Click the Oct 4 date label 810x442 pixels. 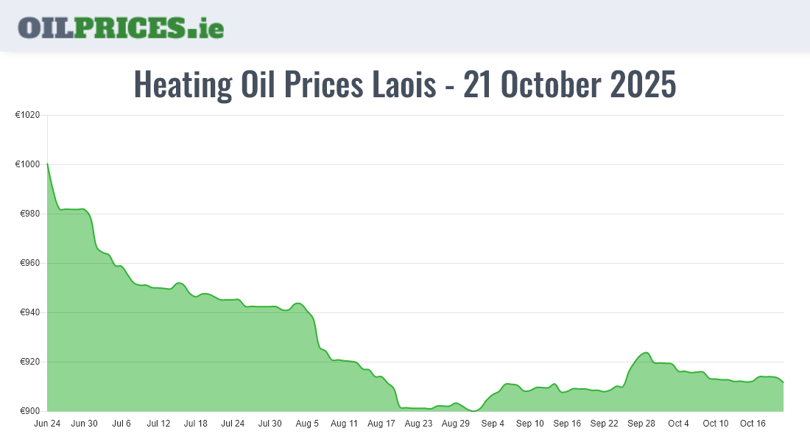(679, 424)
